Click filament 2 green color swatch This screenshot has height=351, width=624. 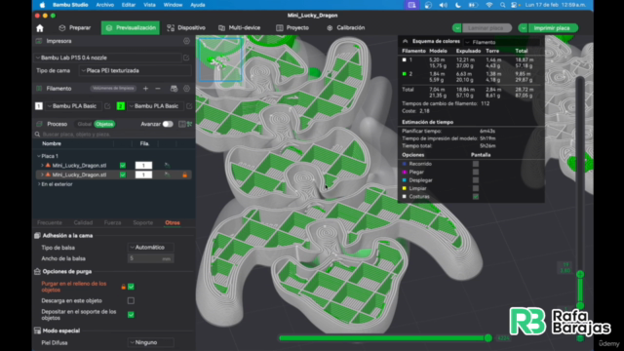120,106
